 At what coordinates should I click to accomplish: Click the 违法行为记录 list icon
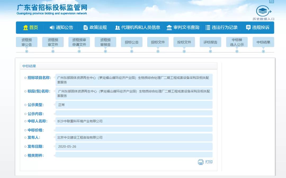[x=207, y=28]
